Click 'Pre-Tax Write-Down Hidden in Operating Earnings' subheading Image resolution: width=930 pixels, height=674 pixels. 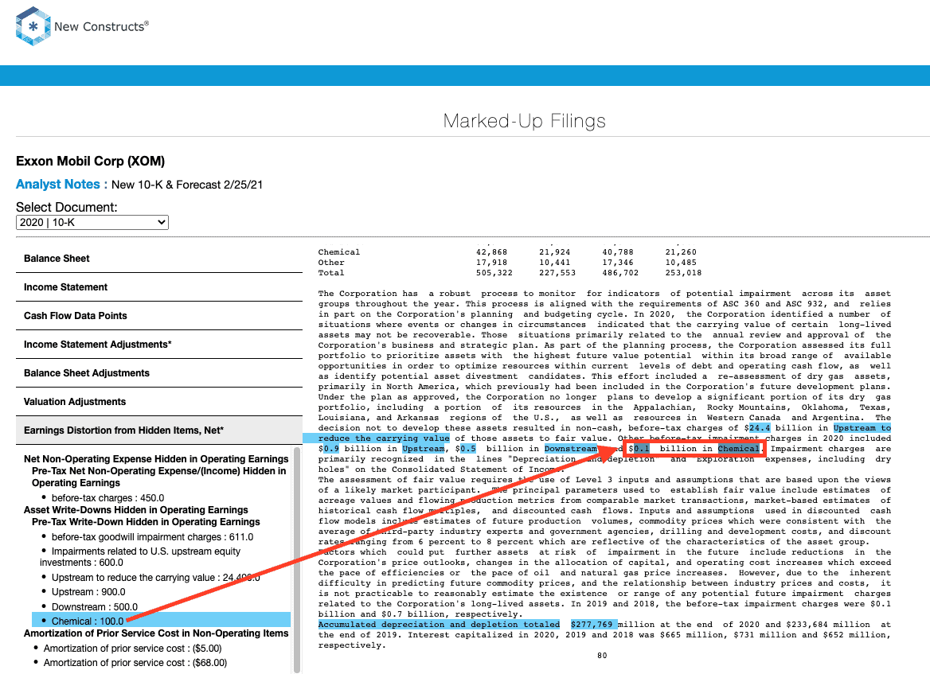pyautogui.click(x=146, y=522)
